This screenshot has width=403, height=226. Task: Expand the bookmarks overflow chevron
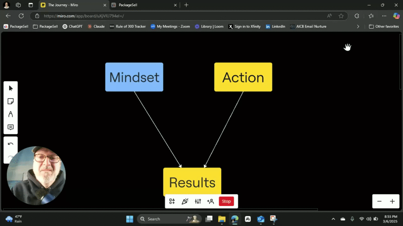point(358,26)
